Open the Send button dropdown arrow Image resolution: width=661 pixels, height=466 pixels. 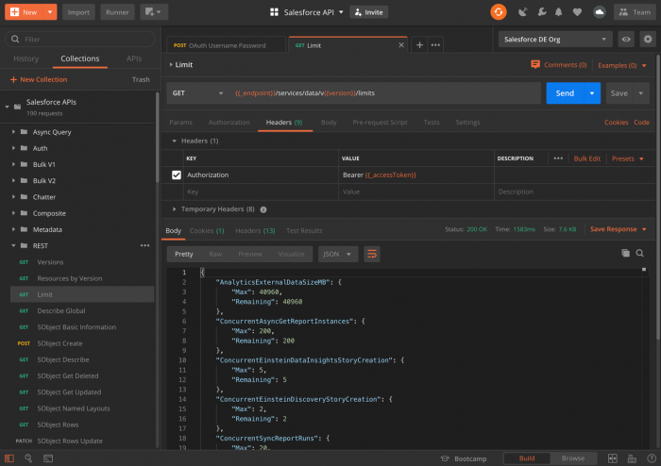tap(592, 93)
